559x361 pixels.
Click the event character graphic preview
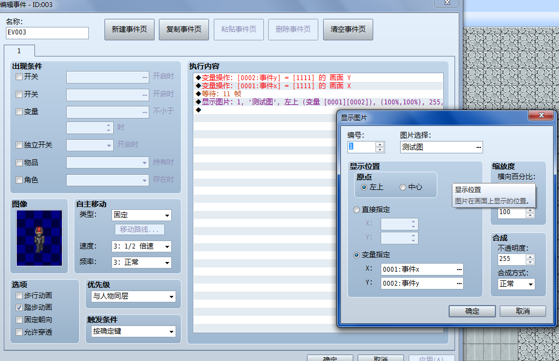tap(39, 238)
